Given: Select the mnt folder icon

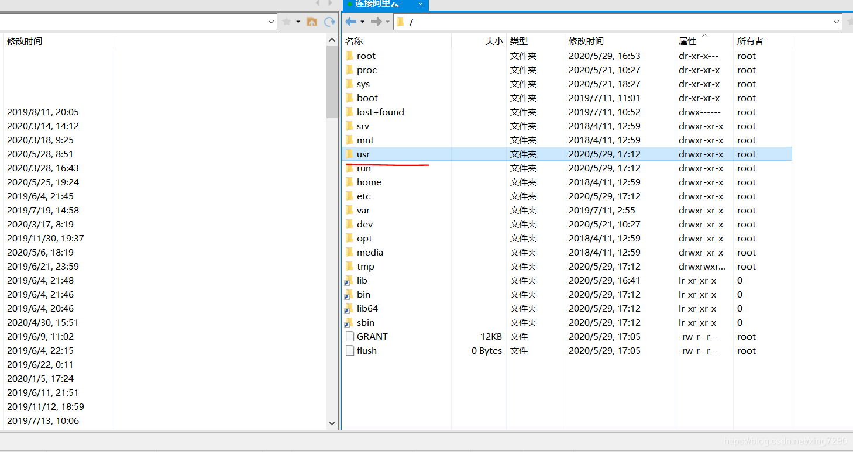Looking at the screenshot, I should click(x=349, y=140).
